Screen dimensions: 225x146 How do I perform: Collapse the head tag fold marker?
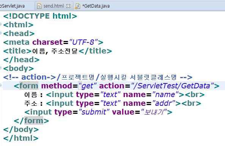(1, 33)
